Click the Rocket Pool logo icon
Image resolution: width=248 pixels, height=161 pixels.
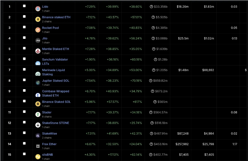(x=38, y=30)
